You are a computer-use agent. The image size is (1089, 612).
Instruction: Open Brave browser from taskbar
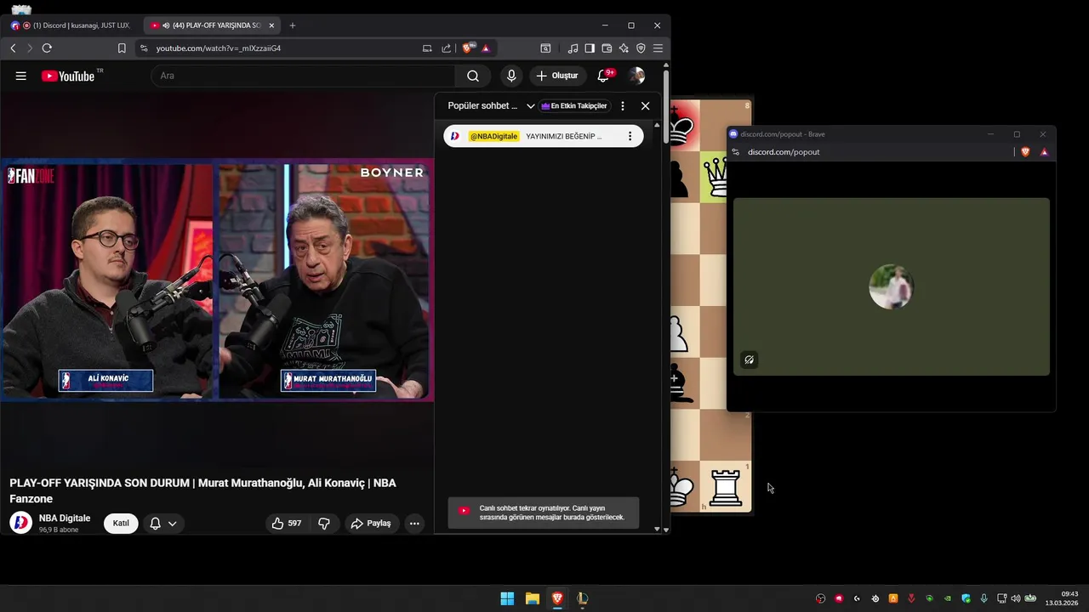coord(557,598)
